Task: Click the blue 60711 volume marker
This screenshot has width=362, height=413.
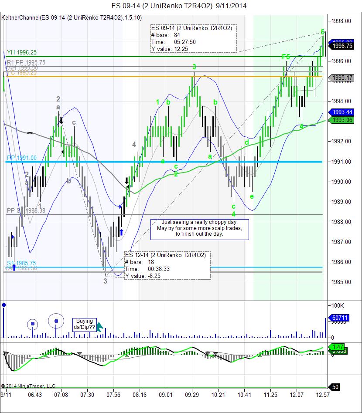Action: click(x=339, y=318)
